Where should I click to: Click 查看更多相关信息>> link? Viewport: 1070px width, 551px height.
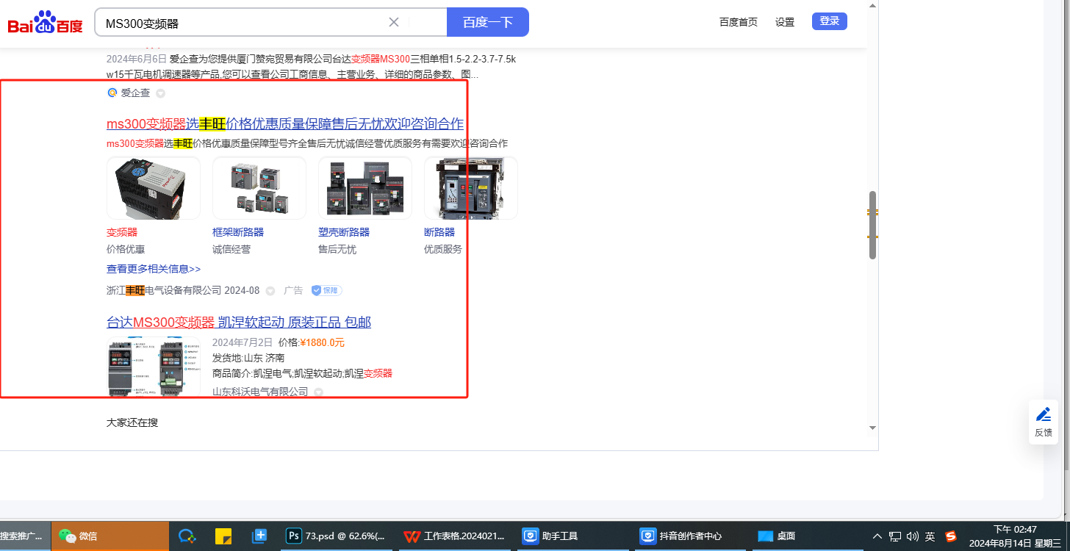pos(154,269)
